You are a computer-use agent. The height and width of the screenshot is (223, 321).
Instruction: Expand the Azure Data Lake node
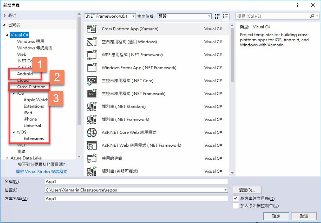(8, 158)
